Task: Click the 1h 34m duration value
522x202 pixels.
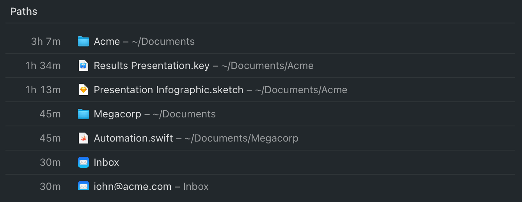Action: (43, 66)
